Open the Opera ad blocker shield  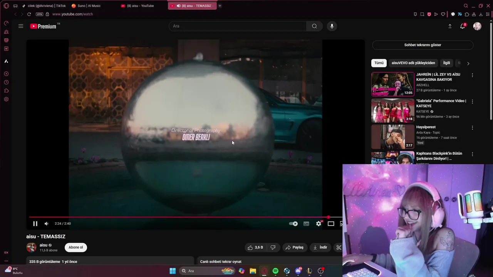[x=429, y=14]
